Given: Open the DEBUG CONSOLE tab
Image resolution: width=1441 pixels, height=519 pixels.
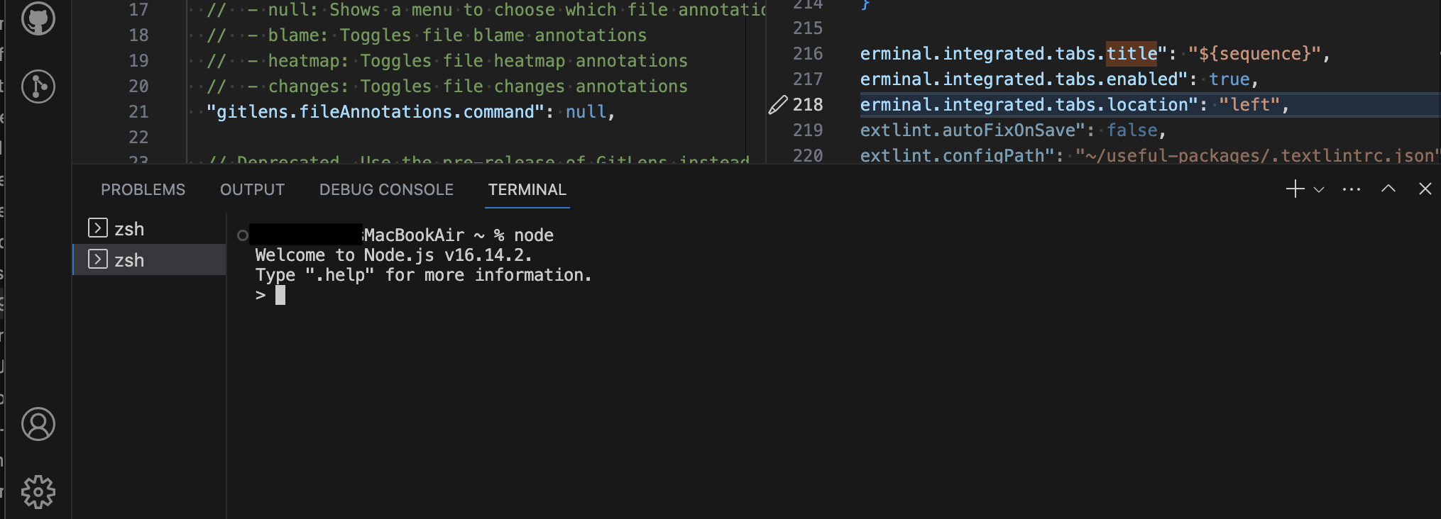Looking at the screenshot, I should point(386,189).
